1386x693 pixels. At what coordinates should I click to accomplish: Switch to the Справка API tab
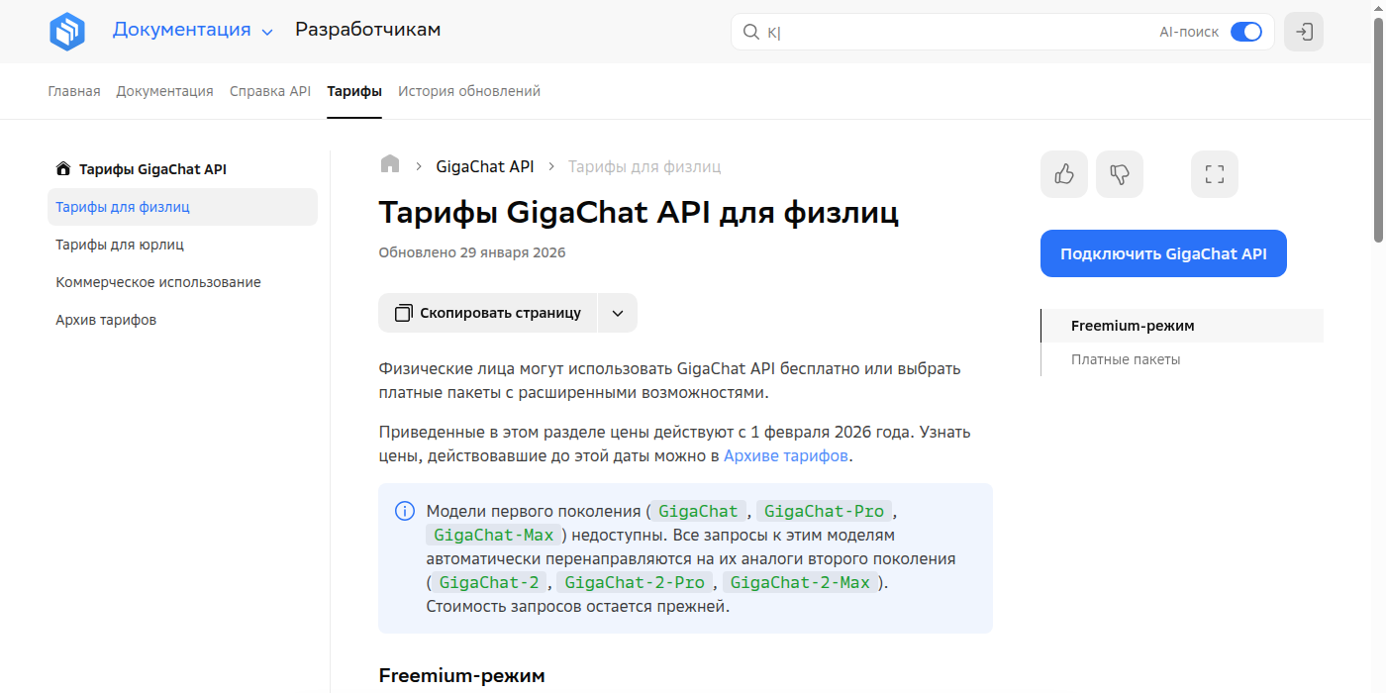pyautogui.click(x=269, y=90)
